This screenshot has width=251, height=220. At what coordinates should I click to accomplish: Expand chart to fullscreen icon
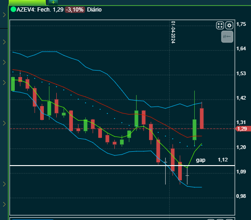tap(220, 25)
